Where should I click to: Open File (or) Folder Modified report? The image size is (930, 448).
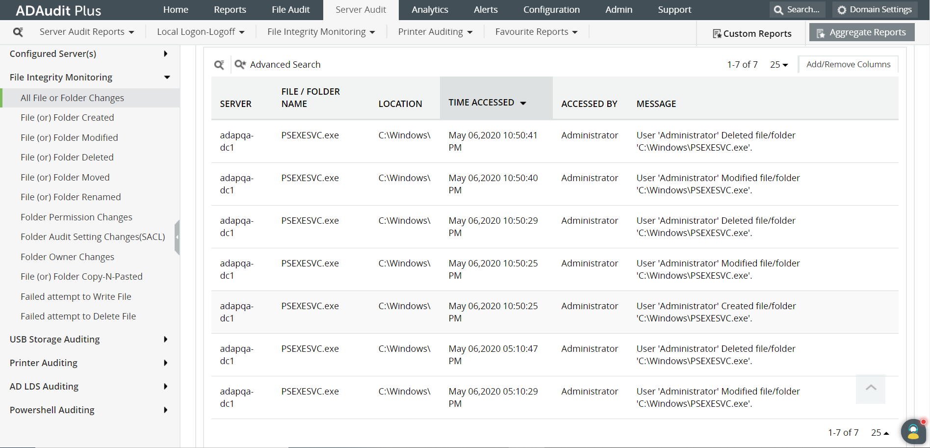(x=69, y=138)
